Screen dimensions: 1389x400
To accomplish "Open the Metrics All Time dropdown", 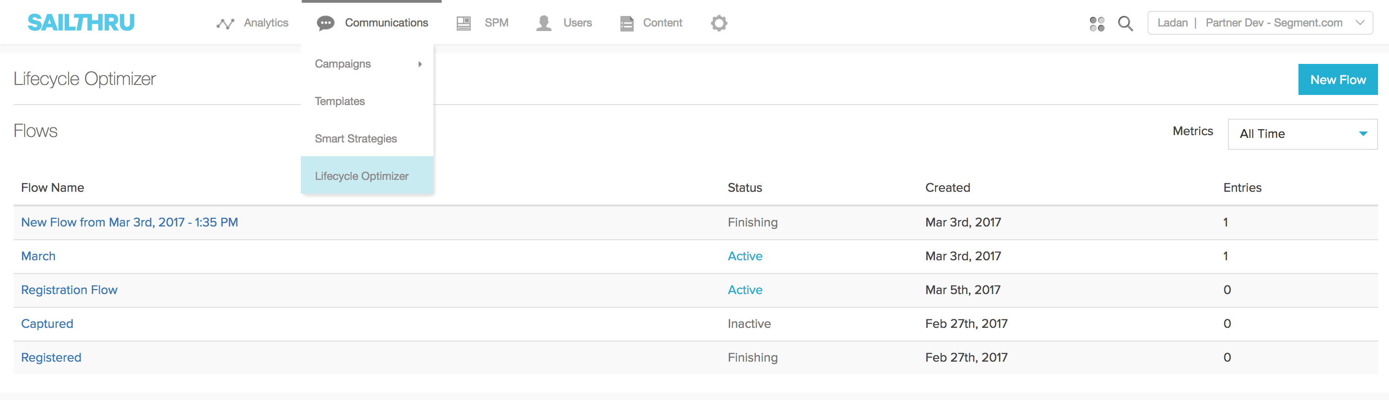I will (x=1302, y=134).
